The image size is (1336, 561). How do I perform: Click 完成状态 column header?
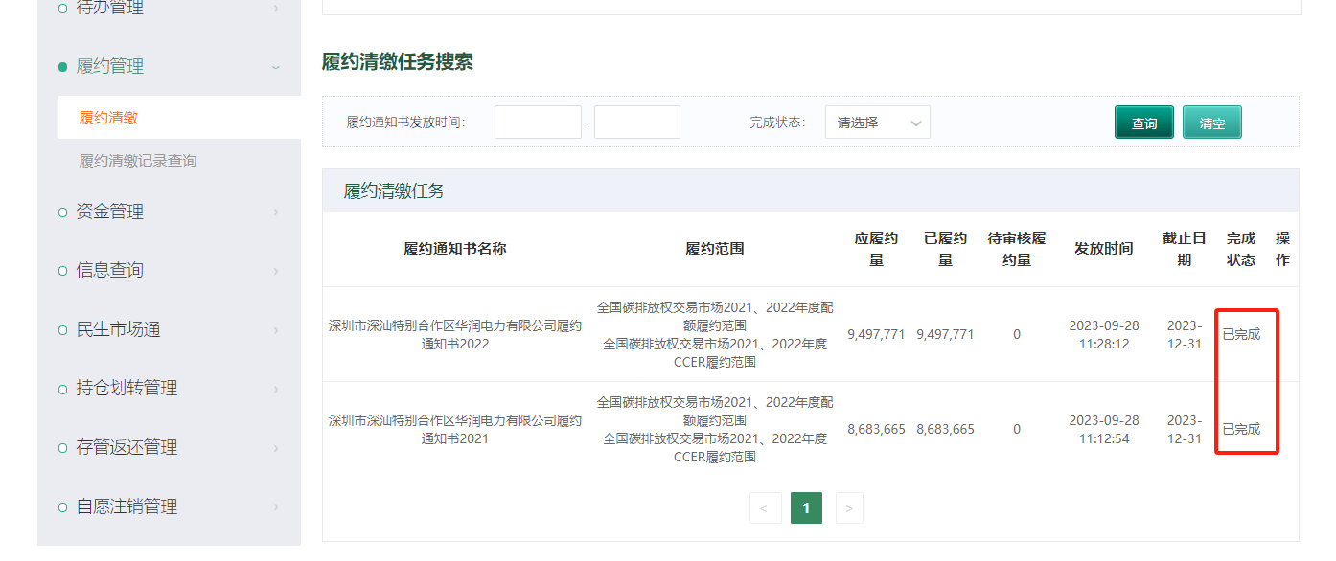[1241, 249]
